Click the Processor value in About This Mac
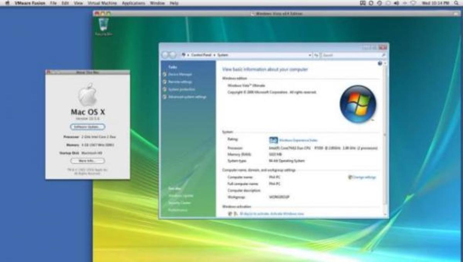The image size is (463, 262). (99, 137)
